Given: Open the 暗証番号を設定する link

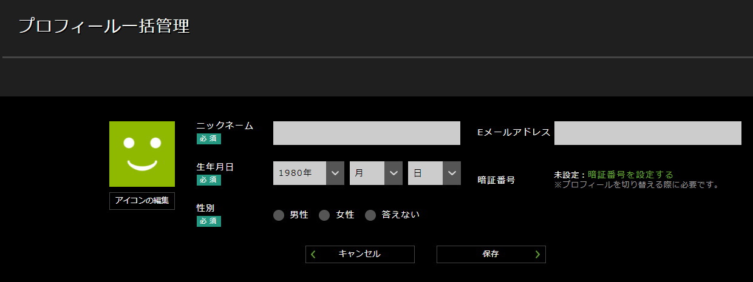Looking at the screenshot, I should [x=630, y=175].
